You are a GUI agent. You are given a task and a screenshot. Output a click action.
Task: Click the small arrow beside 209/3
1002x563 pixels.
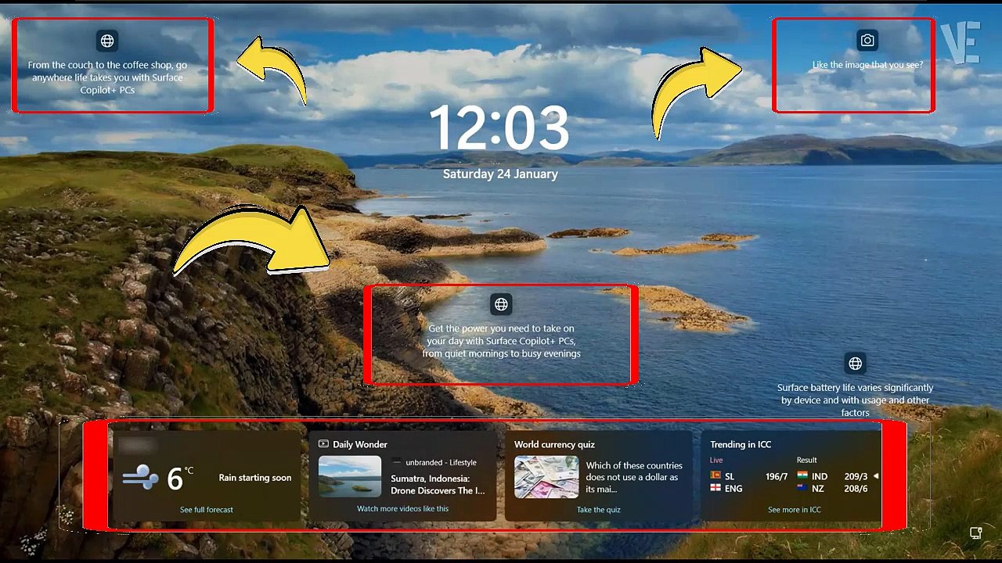coord(876,475)
